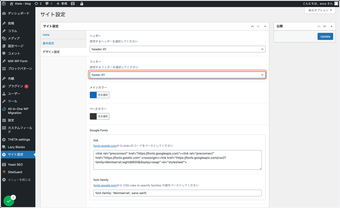The height and width of the screenshot is (208, 340).
Task: Open the footer-01 dropdown
Action: pos(178,75)
